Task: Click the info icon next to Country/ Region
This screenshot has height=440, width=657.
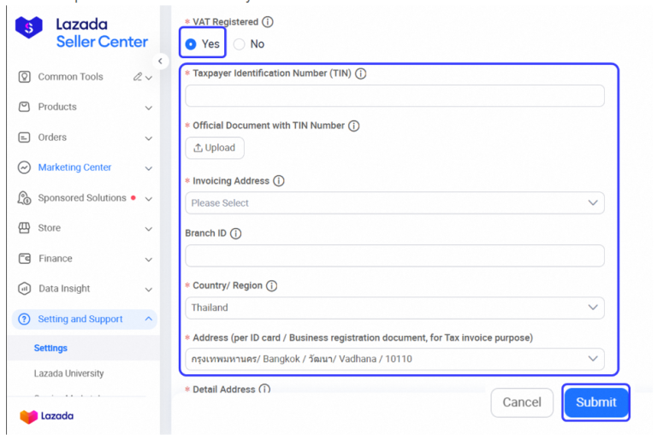Action: (x=272, y=286)
